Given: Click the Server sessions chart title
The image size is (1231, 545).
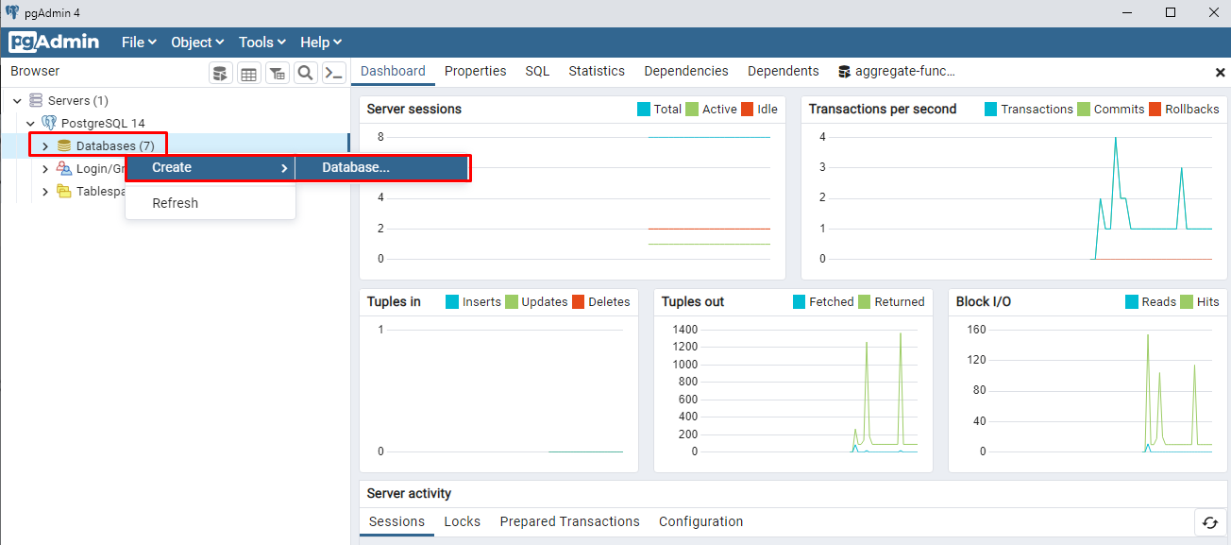Looking at the screenshot, I should [x=414, y=110].
